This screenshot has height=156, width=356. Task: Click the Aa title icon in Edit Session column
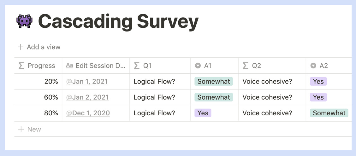coord(69,66)
